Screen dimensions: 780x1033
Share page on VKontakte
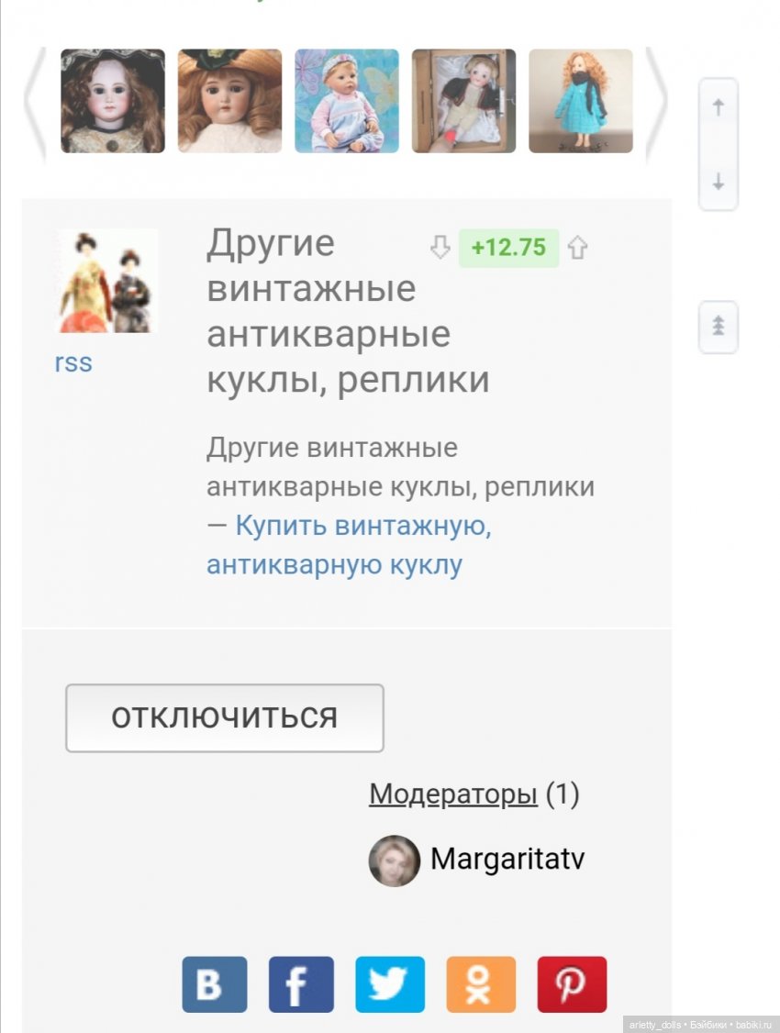pyautogui.click(x=215, y=984)
